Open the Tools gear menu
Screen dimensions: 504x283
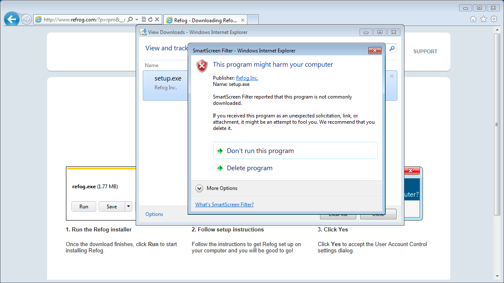[x=494, y=19]
